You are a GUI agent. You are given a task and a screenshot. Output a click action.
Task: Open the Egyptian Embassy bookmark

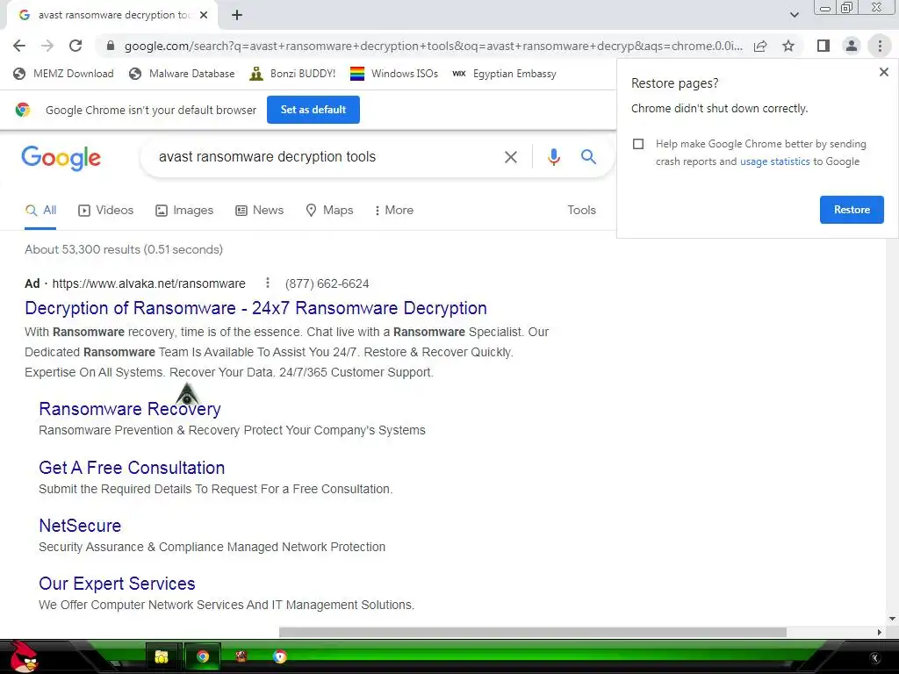(x=504, y=74)
